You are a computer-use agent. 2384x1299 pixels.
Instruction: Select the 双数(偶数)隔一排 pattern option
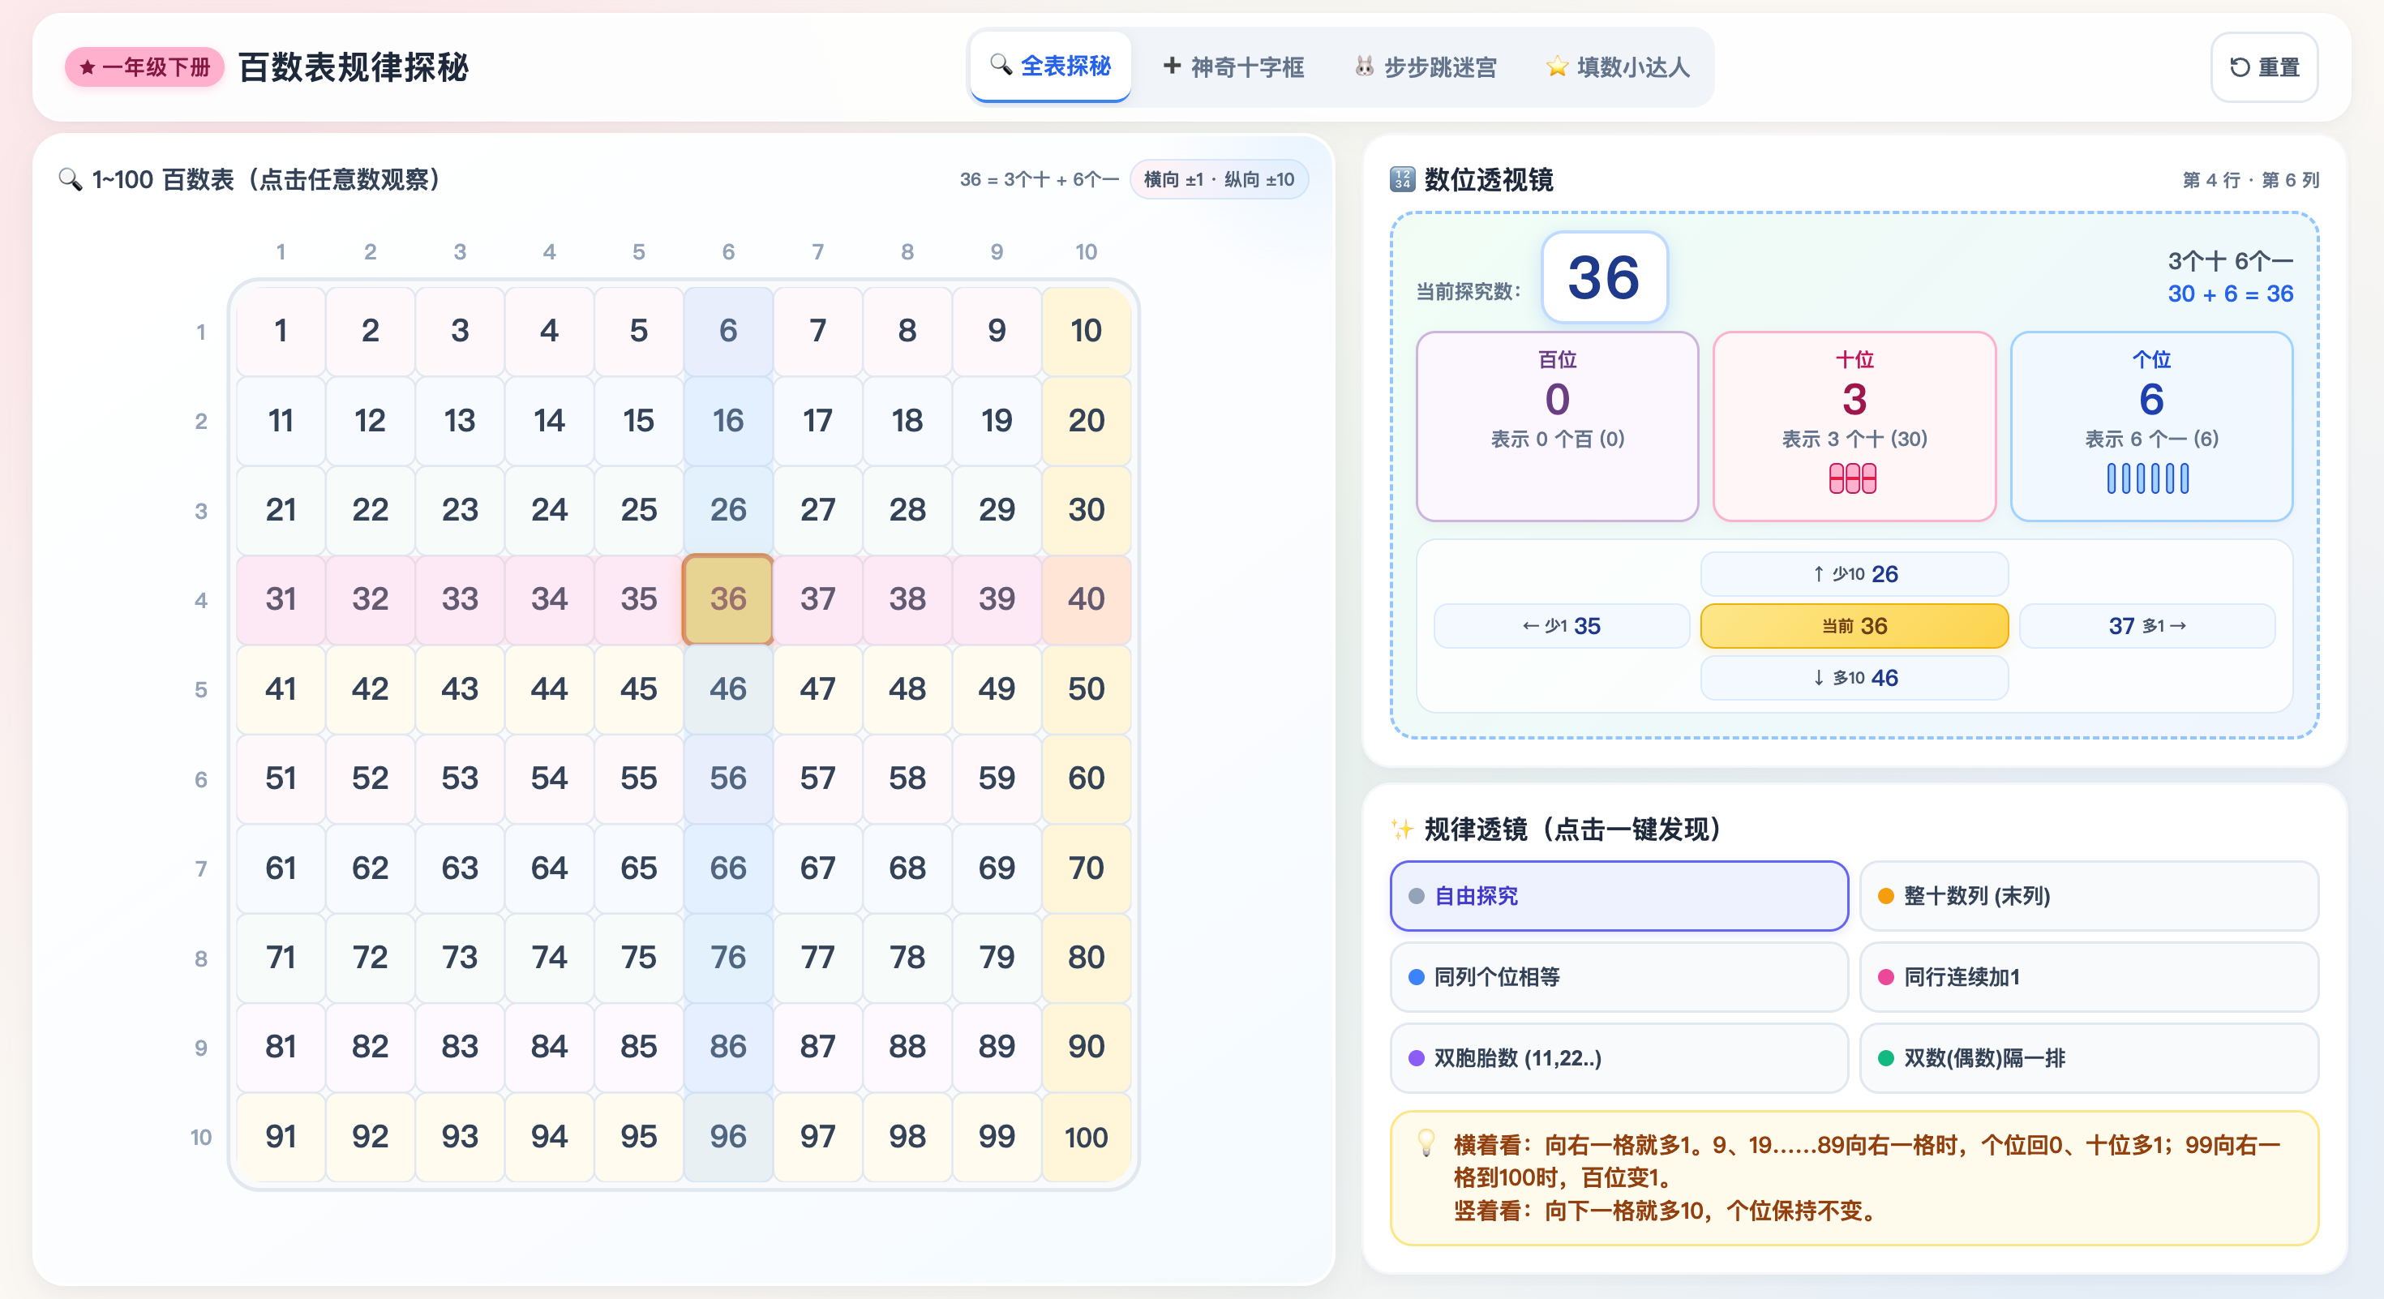[x=2089, y=1057]
